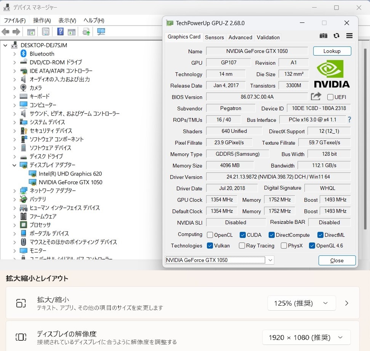Image resolution: width=370 pixels, height=351 pixels.
Task: Click the BIOS export share icon
Action: click(x=316, y=97)
